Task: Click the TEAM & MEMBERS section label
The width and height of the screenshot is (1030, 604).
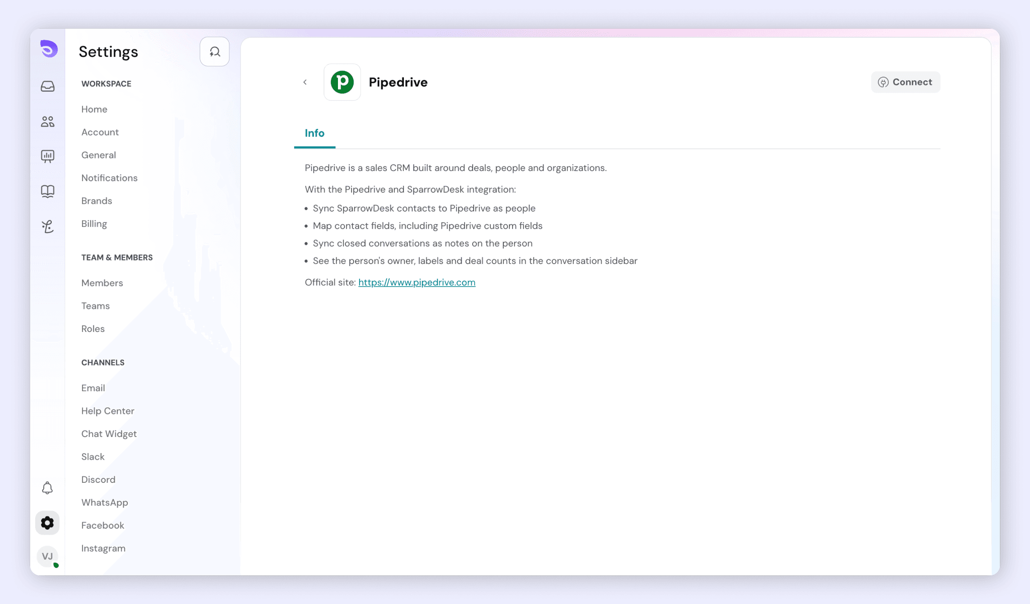Action: (117, 257)
